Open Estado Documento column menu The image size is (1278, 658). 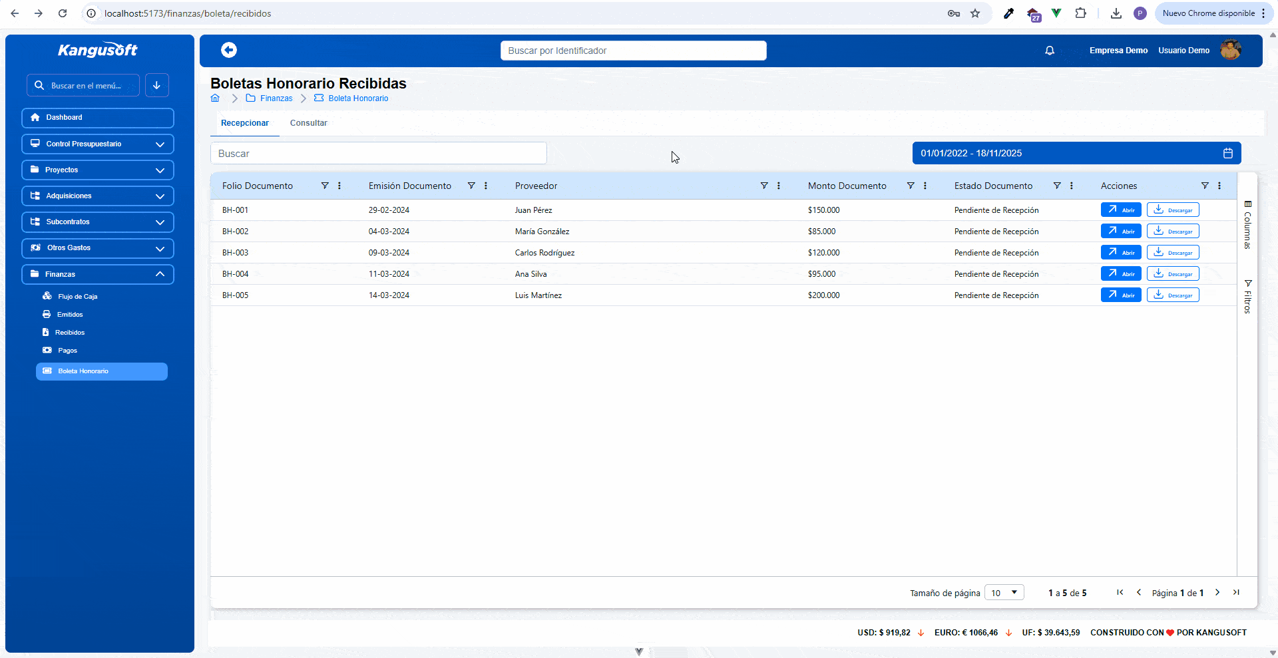pos(1072,186)
